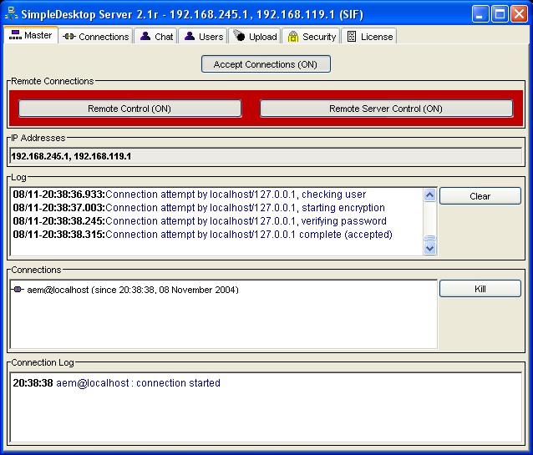Image resolution: width=533 pixels, height=455 pixels.
Task: Go to the Upload tab
Action: pyautogui.click(x=255, y=36)
